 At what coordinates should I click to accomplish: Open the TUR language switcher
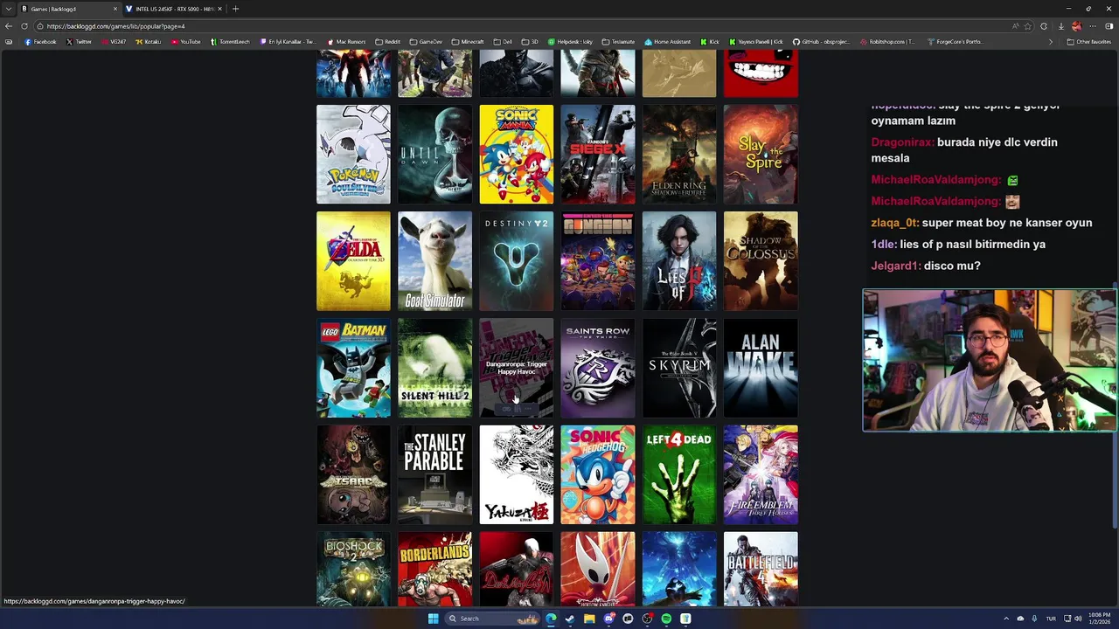pos(1051,619)
